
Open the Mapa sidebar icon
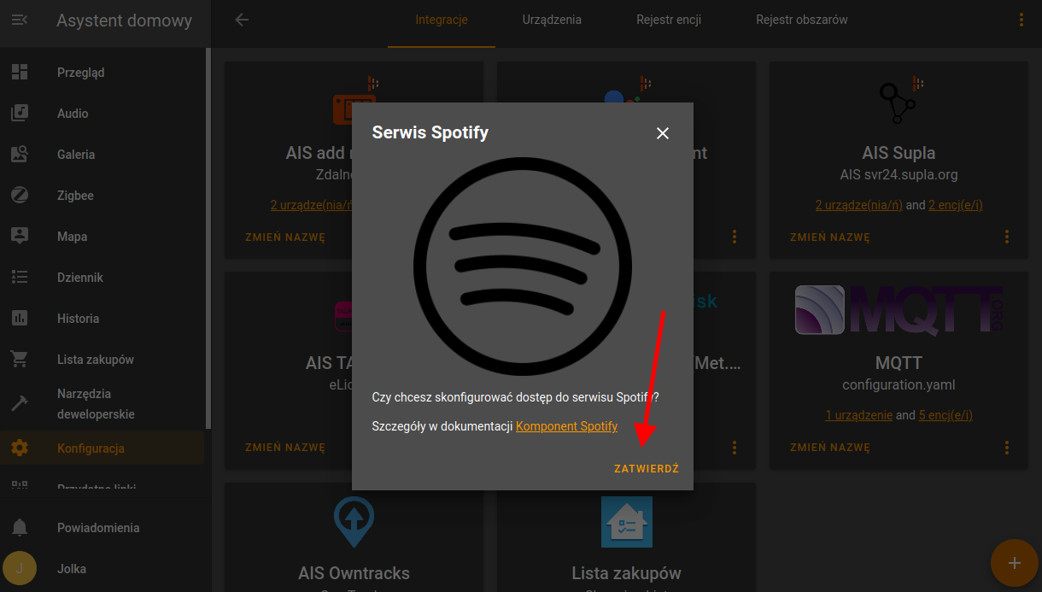point(20,237)
